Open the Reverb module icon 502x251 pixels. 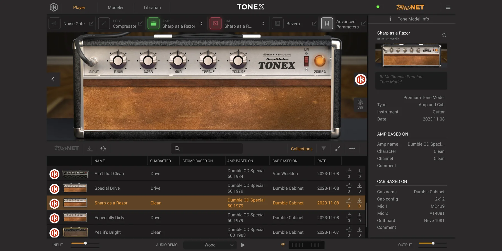277,23
